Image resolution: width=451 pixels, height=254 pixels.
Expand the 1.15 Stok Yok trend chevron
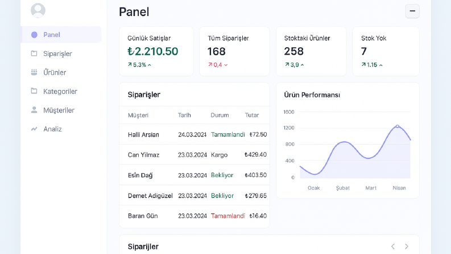click(381, 65)
